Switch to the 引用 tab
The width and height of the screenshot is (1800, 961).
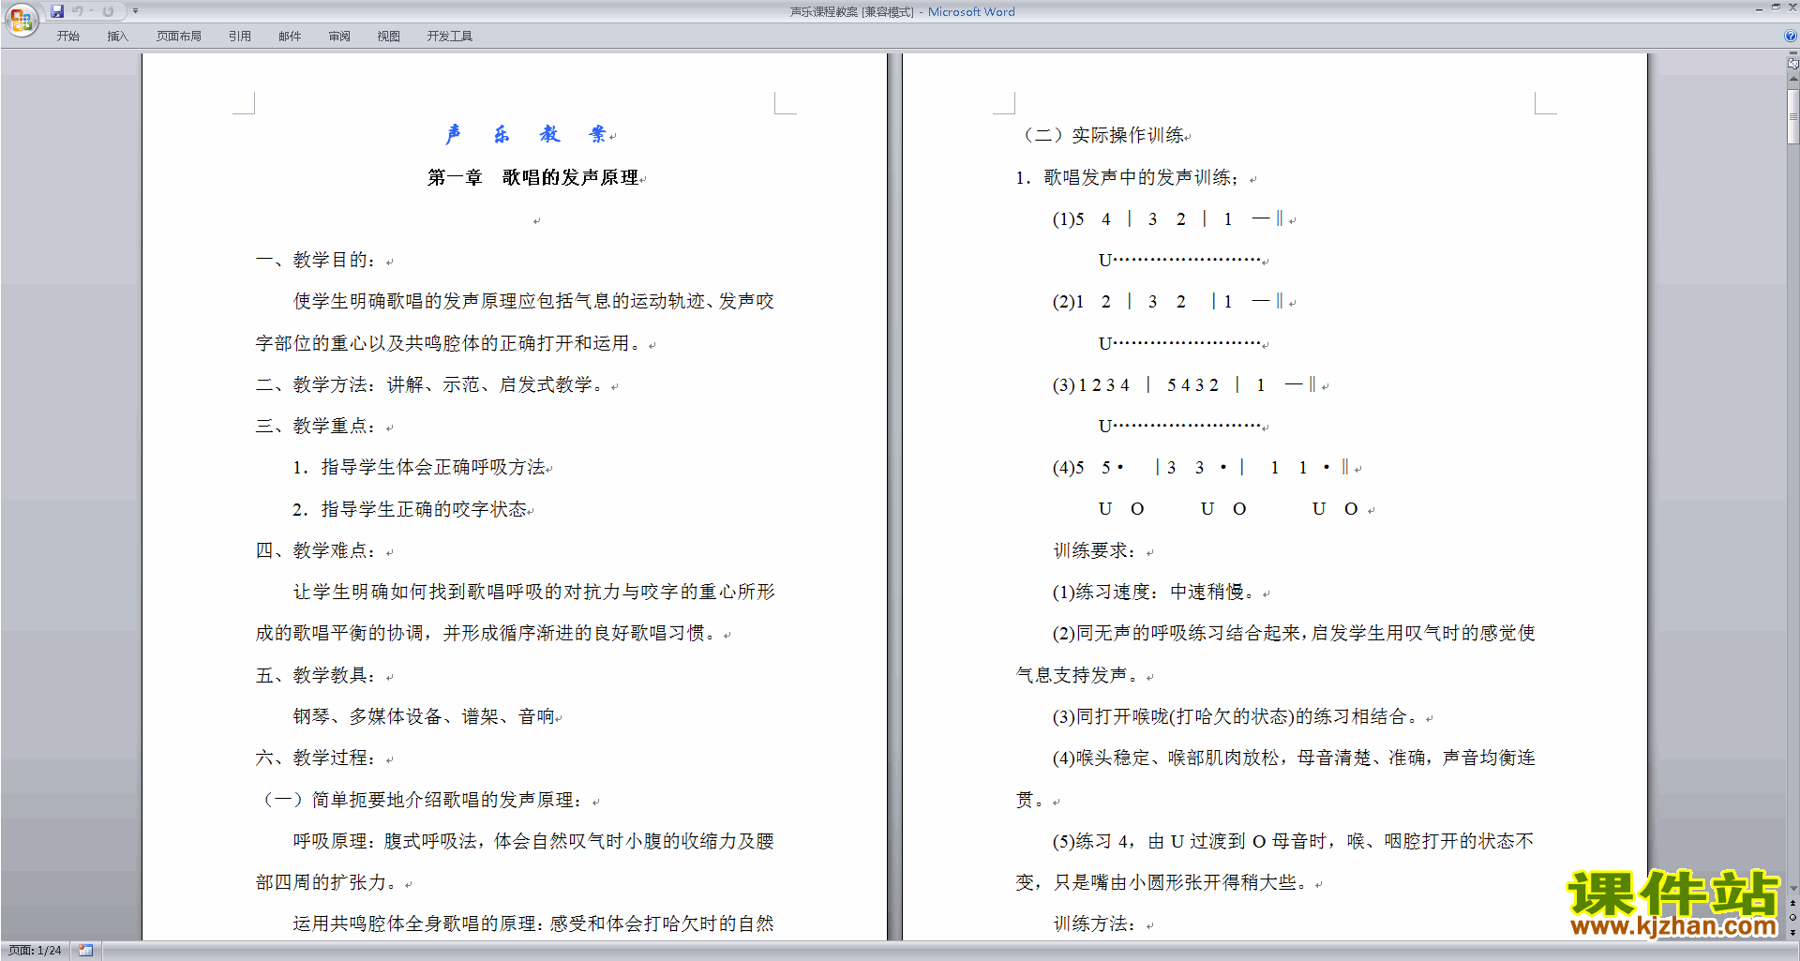coord(240,37)
